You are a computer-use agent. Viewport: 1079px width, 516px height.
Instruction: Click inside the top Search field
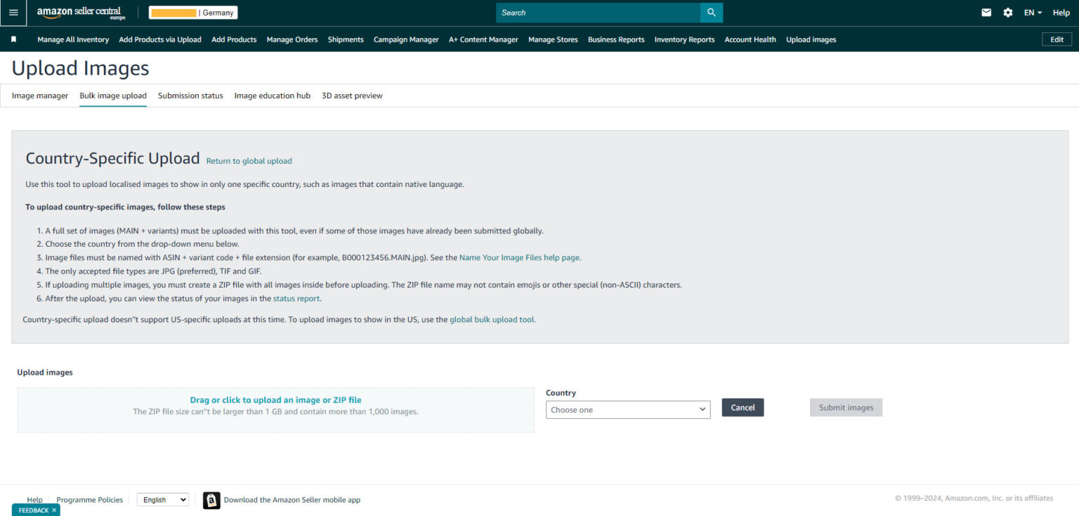[597, 13]
